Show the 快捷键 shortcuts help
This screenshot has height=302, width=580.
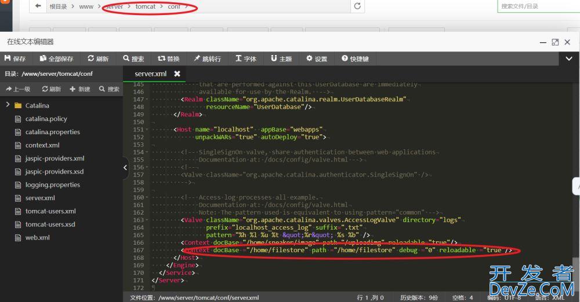[355, 58]
